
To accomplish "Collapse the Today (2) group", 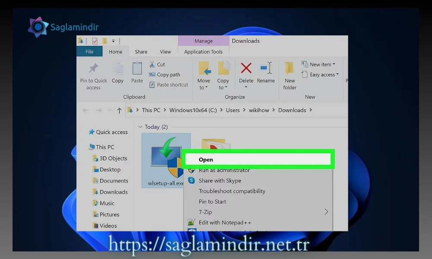I will pyautogui.click(x=140, y=127).
